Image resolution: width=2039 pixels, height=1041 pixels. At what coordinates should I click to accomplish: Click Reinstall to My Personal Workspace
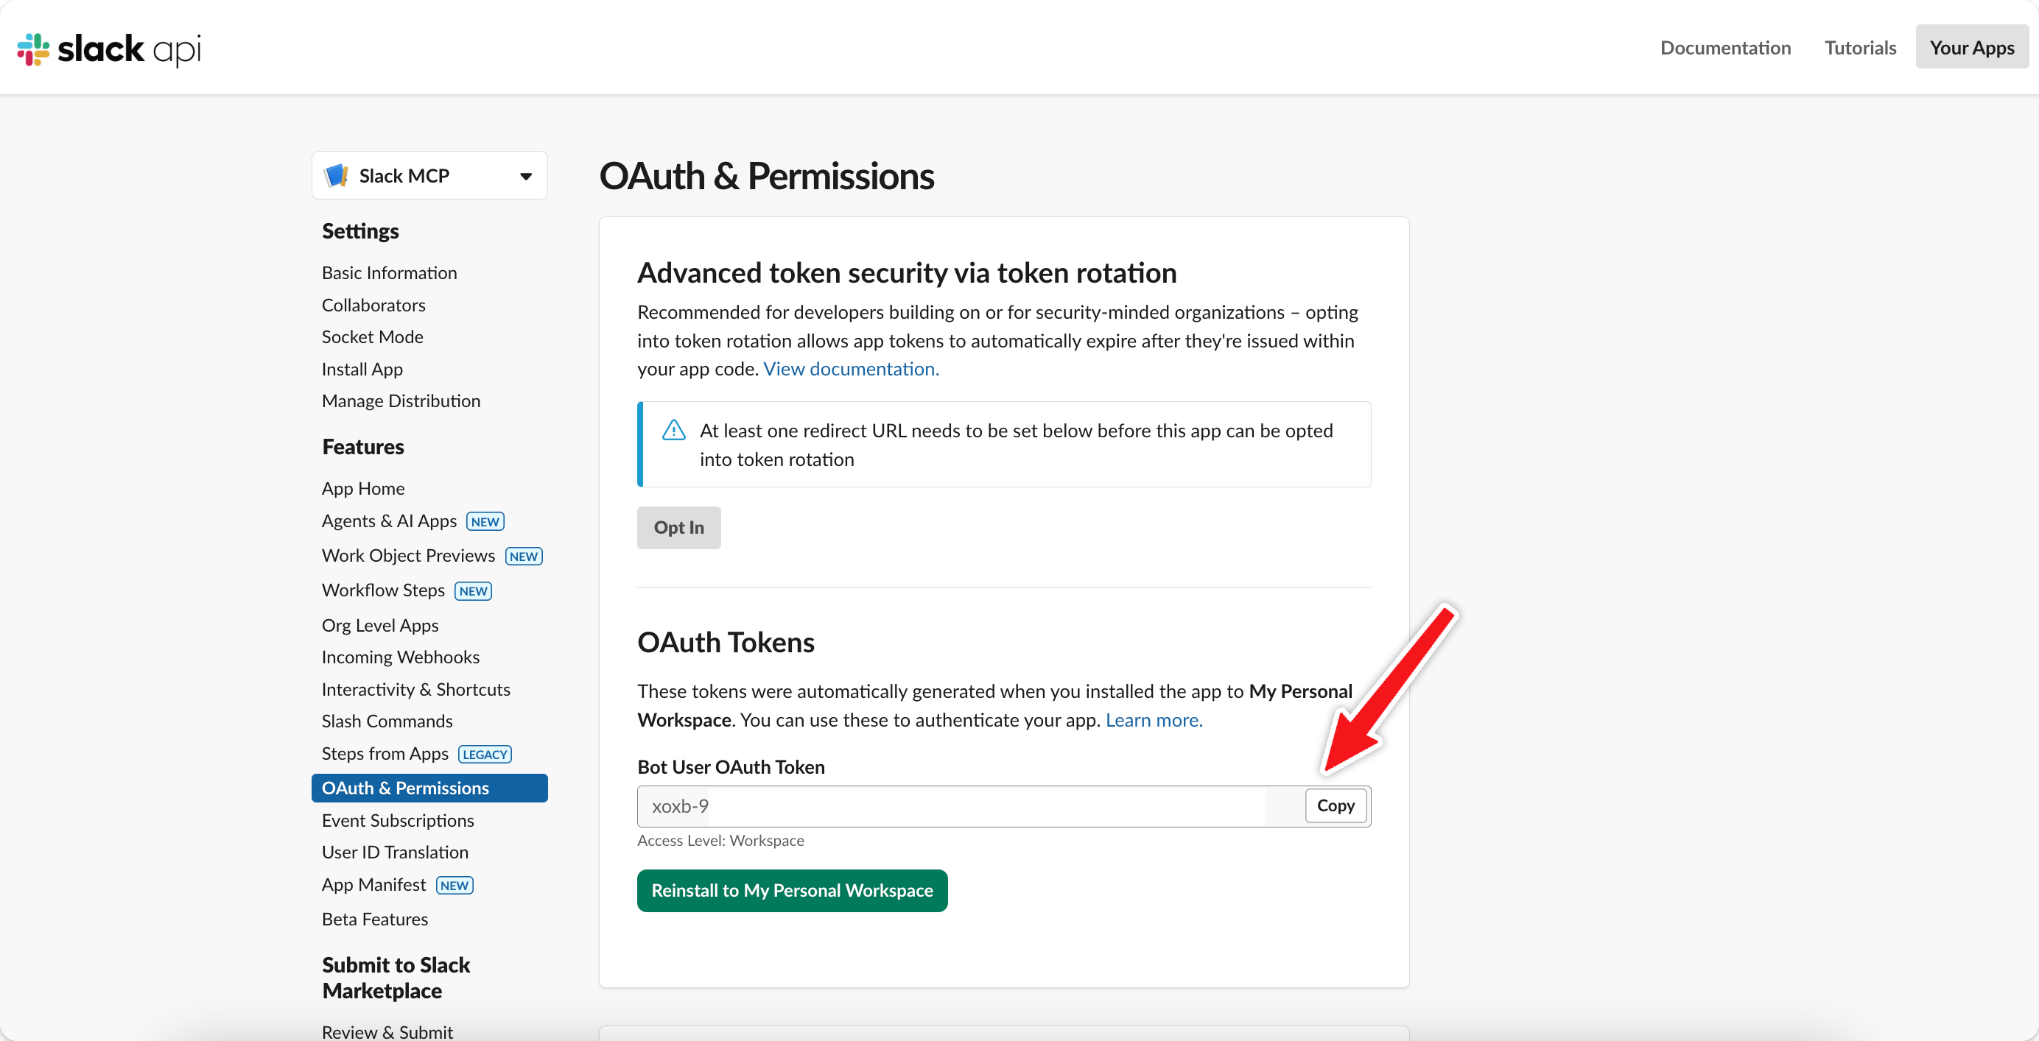[x=792, y=891]
